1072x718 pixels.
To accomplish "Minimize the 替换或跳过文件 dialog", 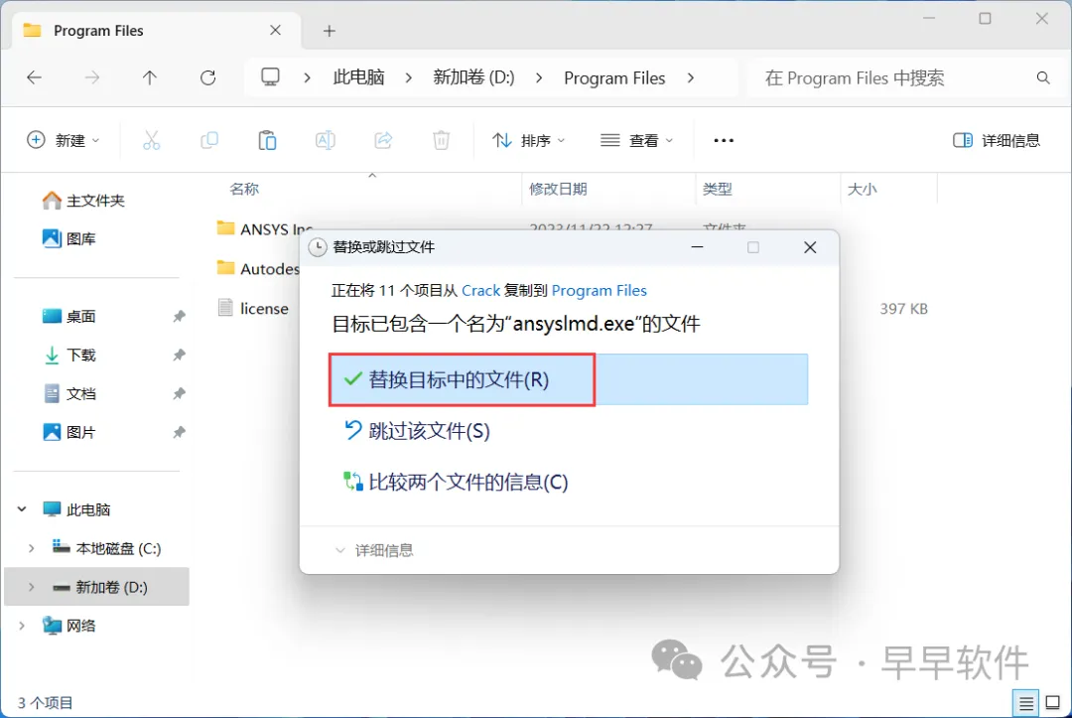I will coord(698,247).
